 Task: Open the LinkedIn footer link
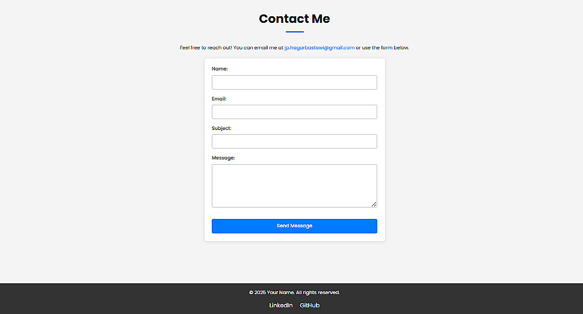pos(281,306)
